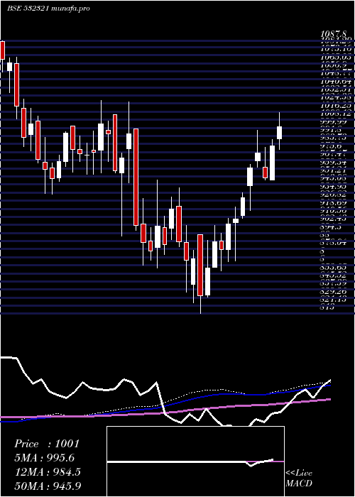The image size is (355, 497).
Task: Click the 'BSE 532321 munafa.pro' chart title
Action: [48, 9]
